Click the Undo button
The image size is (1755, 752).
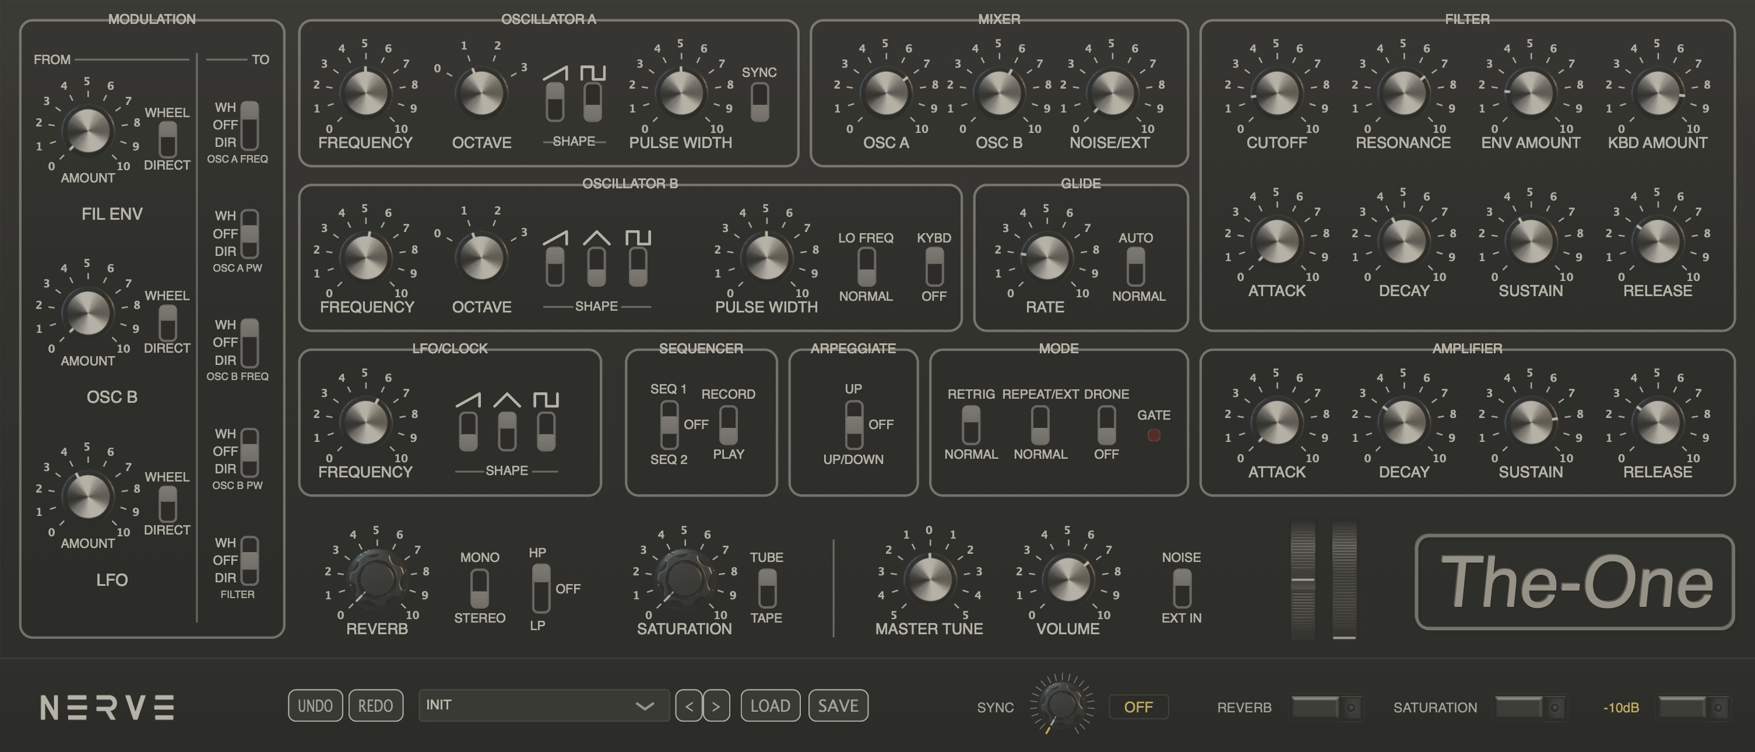click(315, 706)
